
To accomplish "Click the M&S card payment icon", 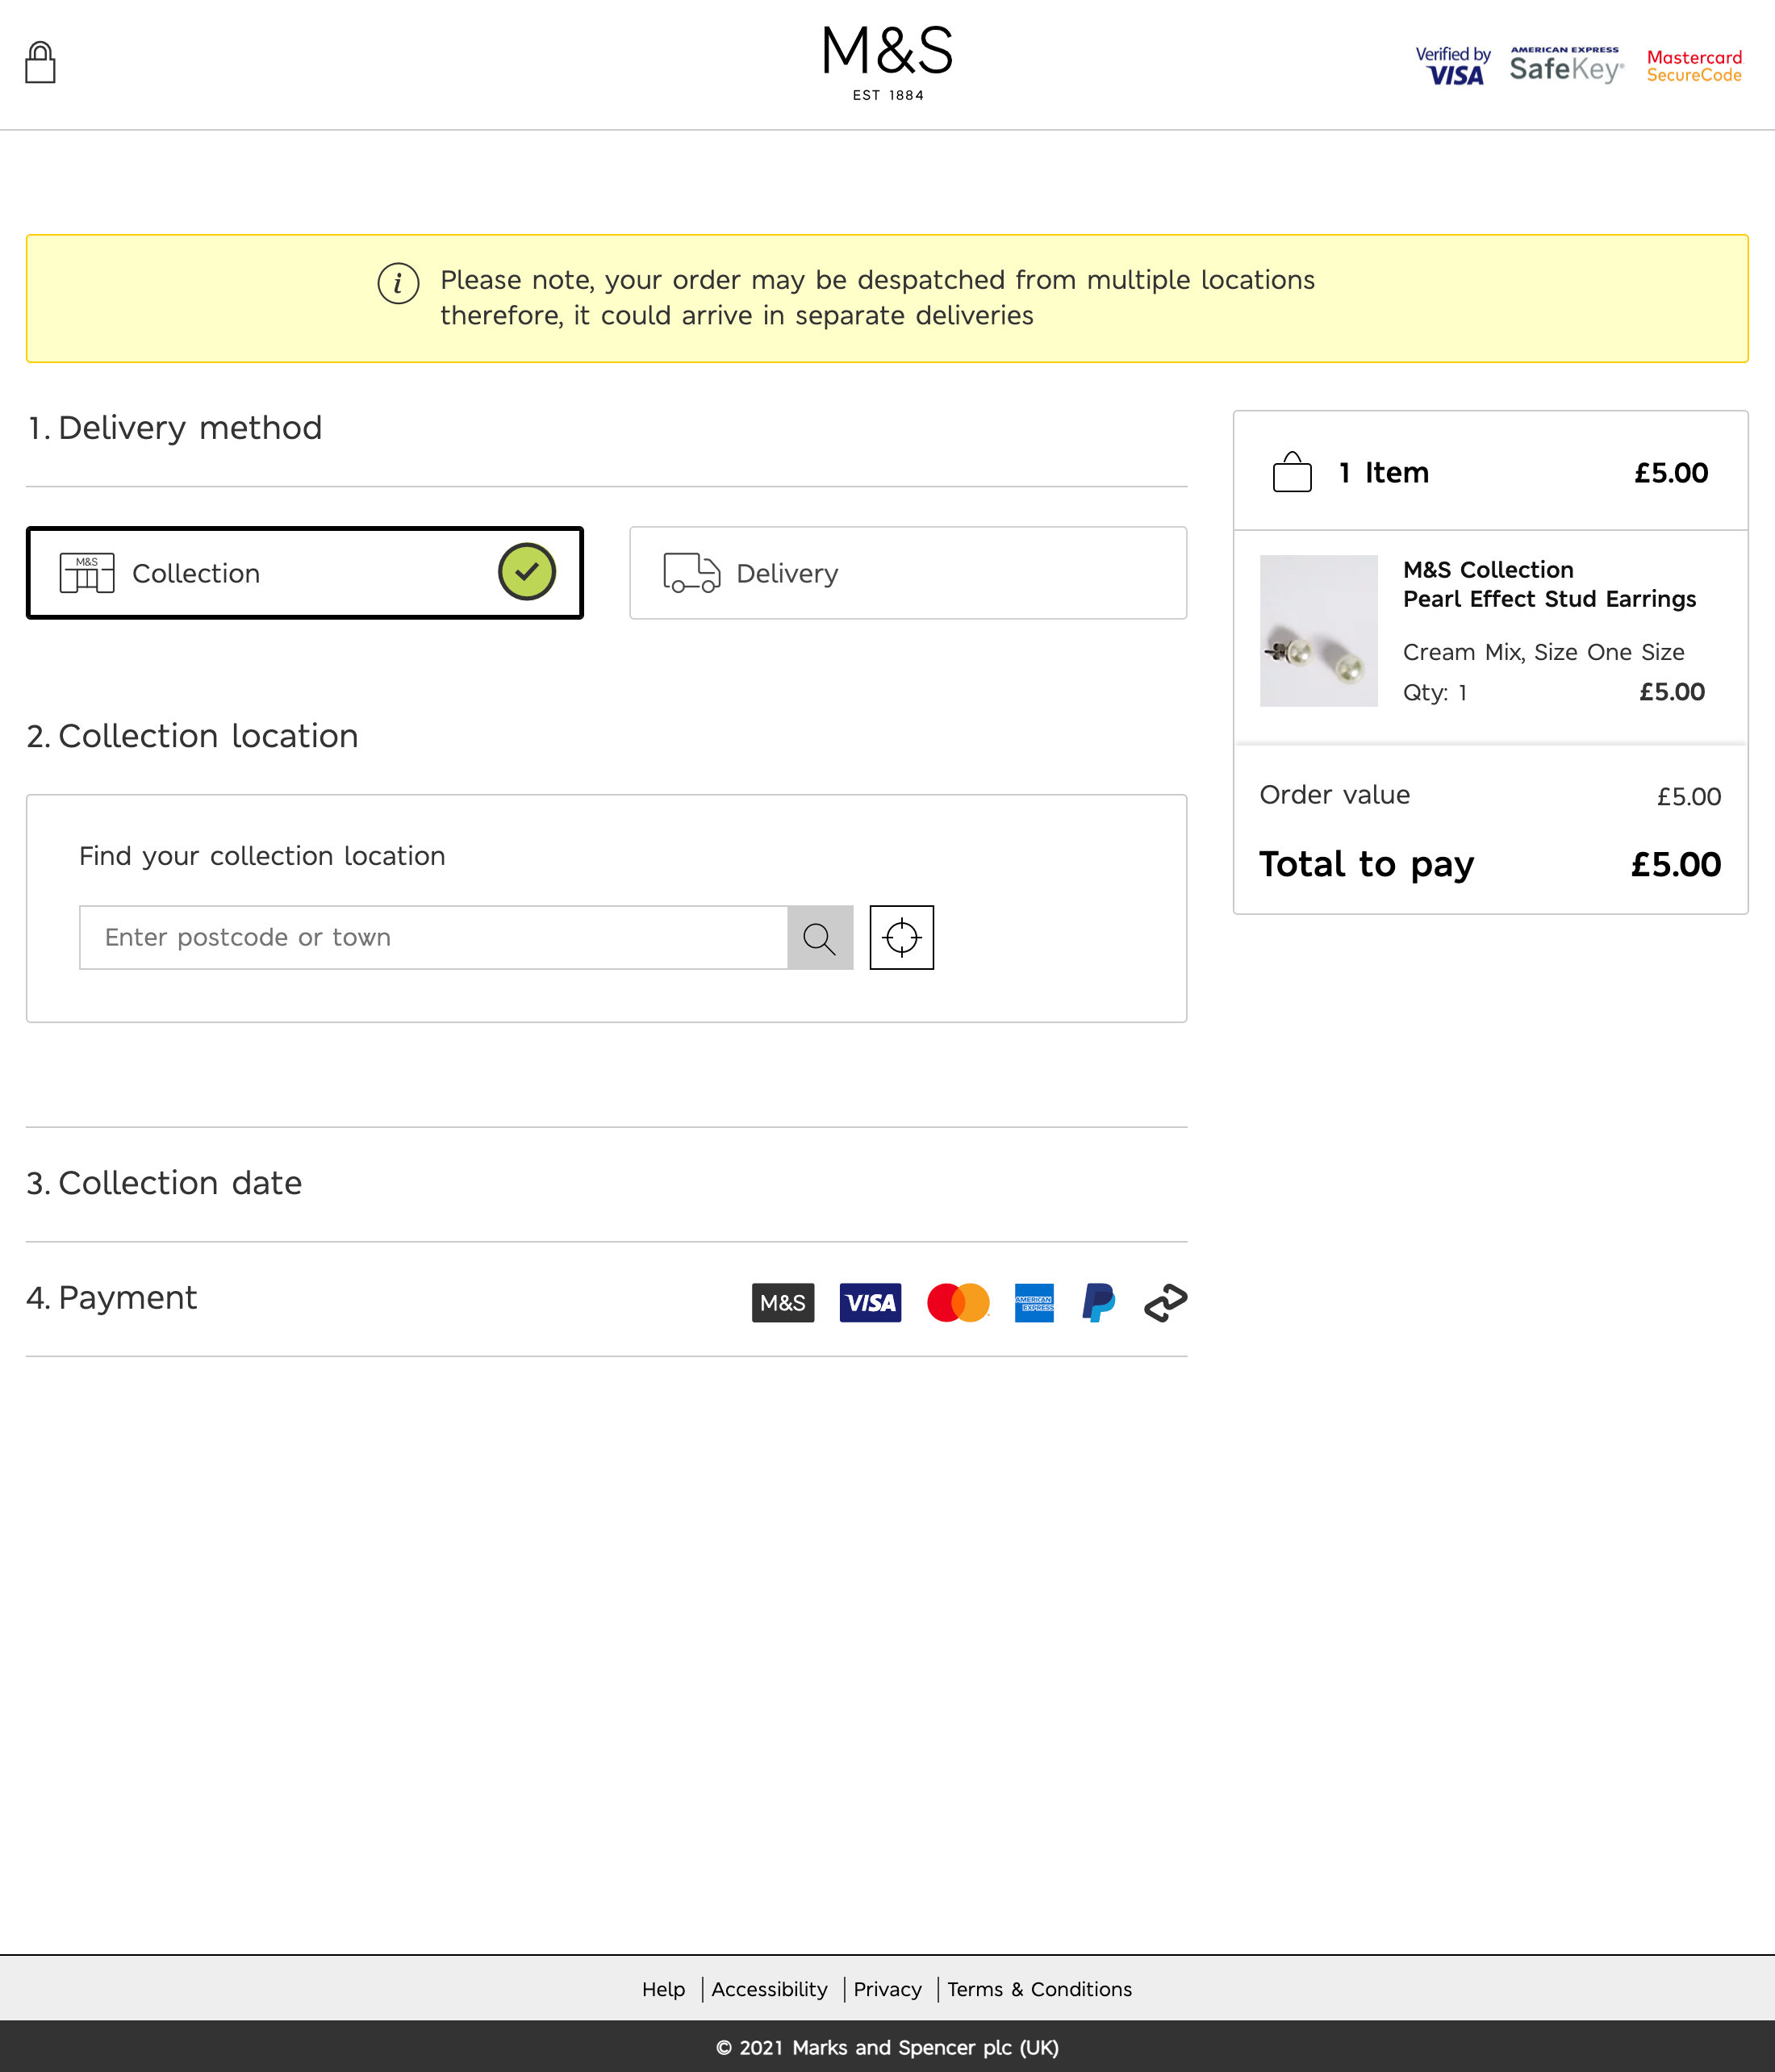I will 783,1302.
